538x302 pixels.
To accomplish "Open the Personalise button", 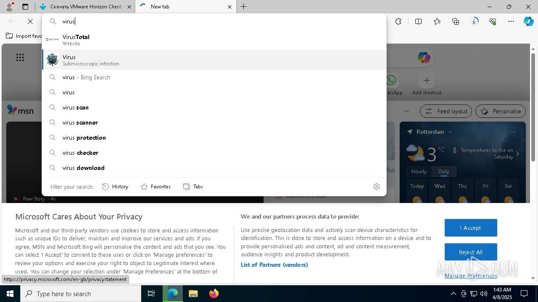I will [501, 111].
